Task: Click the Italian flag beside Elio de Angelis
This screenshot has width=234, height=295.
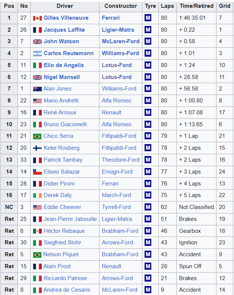Action: [x=37, y=65]
